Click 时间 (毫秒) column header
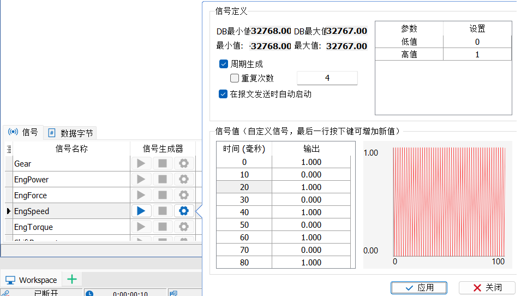Viewport: 521px width, 296px height. click(x=244, y=149)
